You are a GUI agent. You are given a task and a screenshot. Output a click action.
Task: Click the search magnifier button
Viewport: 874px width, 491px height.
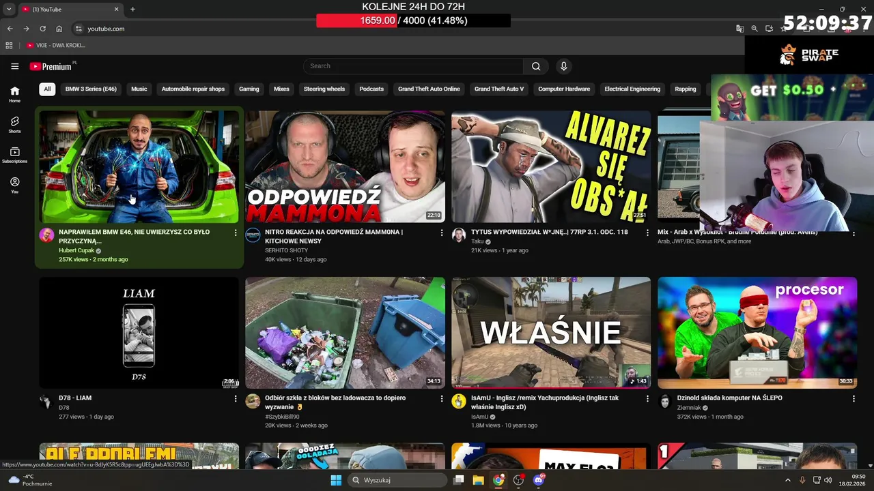click(536, 66)
